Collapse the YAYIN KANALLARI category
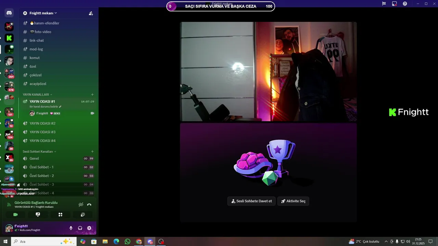438x246 pixels. coord(37,95)
